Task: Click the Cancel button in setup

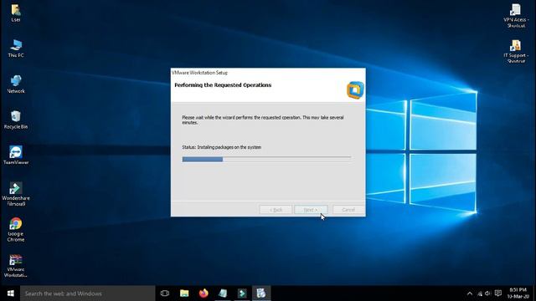Action: pos(348,210)
